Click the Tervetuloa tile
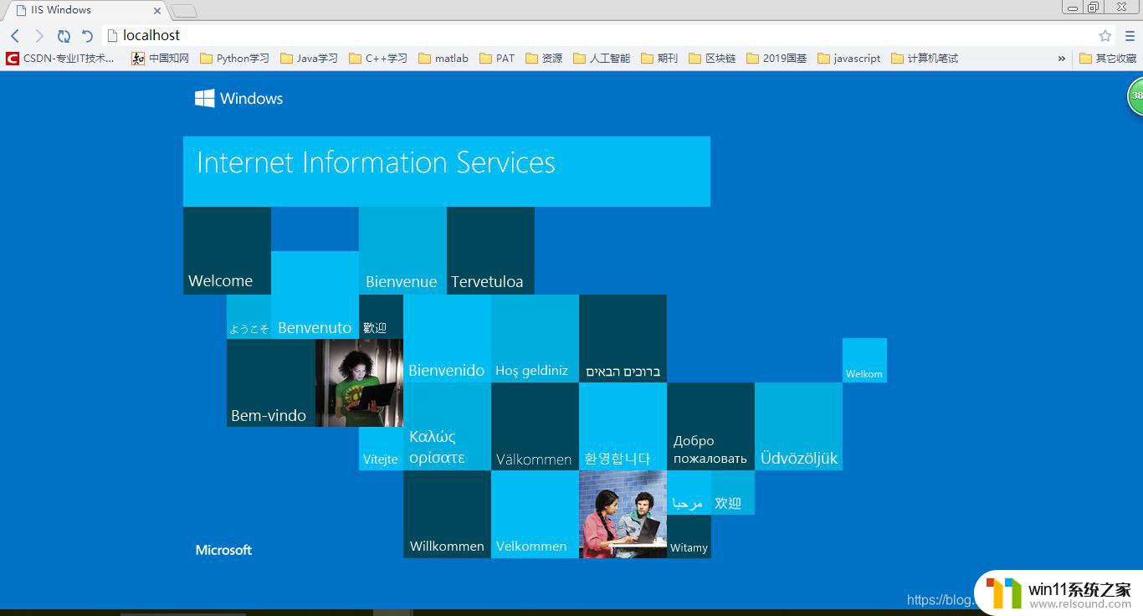 click(x=490, y=251)
